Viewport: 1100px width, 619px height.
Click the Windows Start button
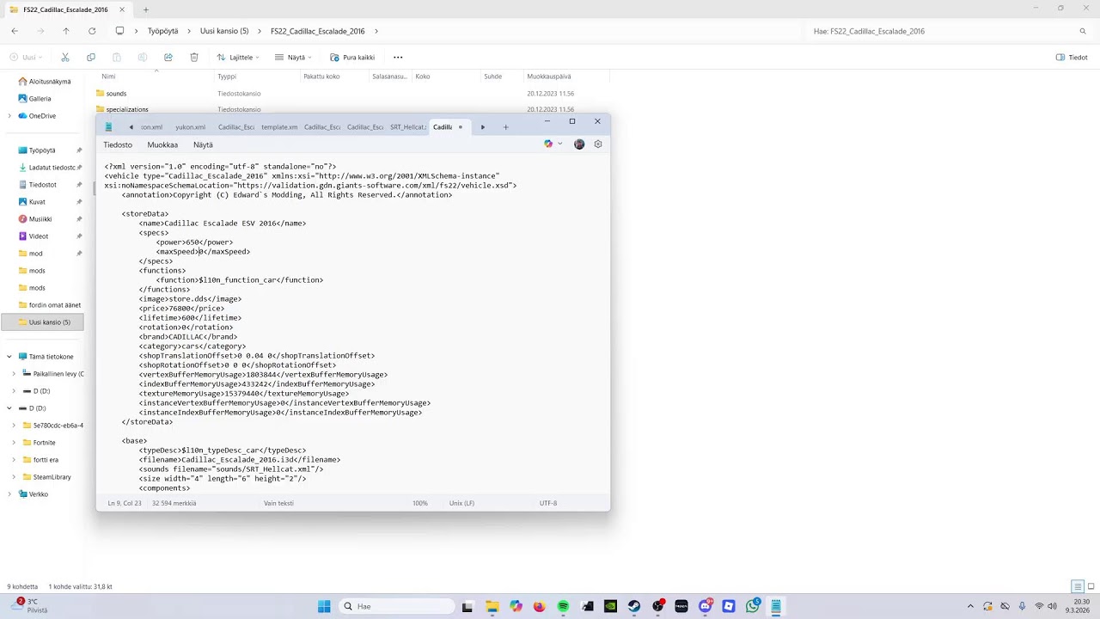point(324,606)
